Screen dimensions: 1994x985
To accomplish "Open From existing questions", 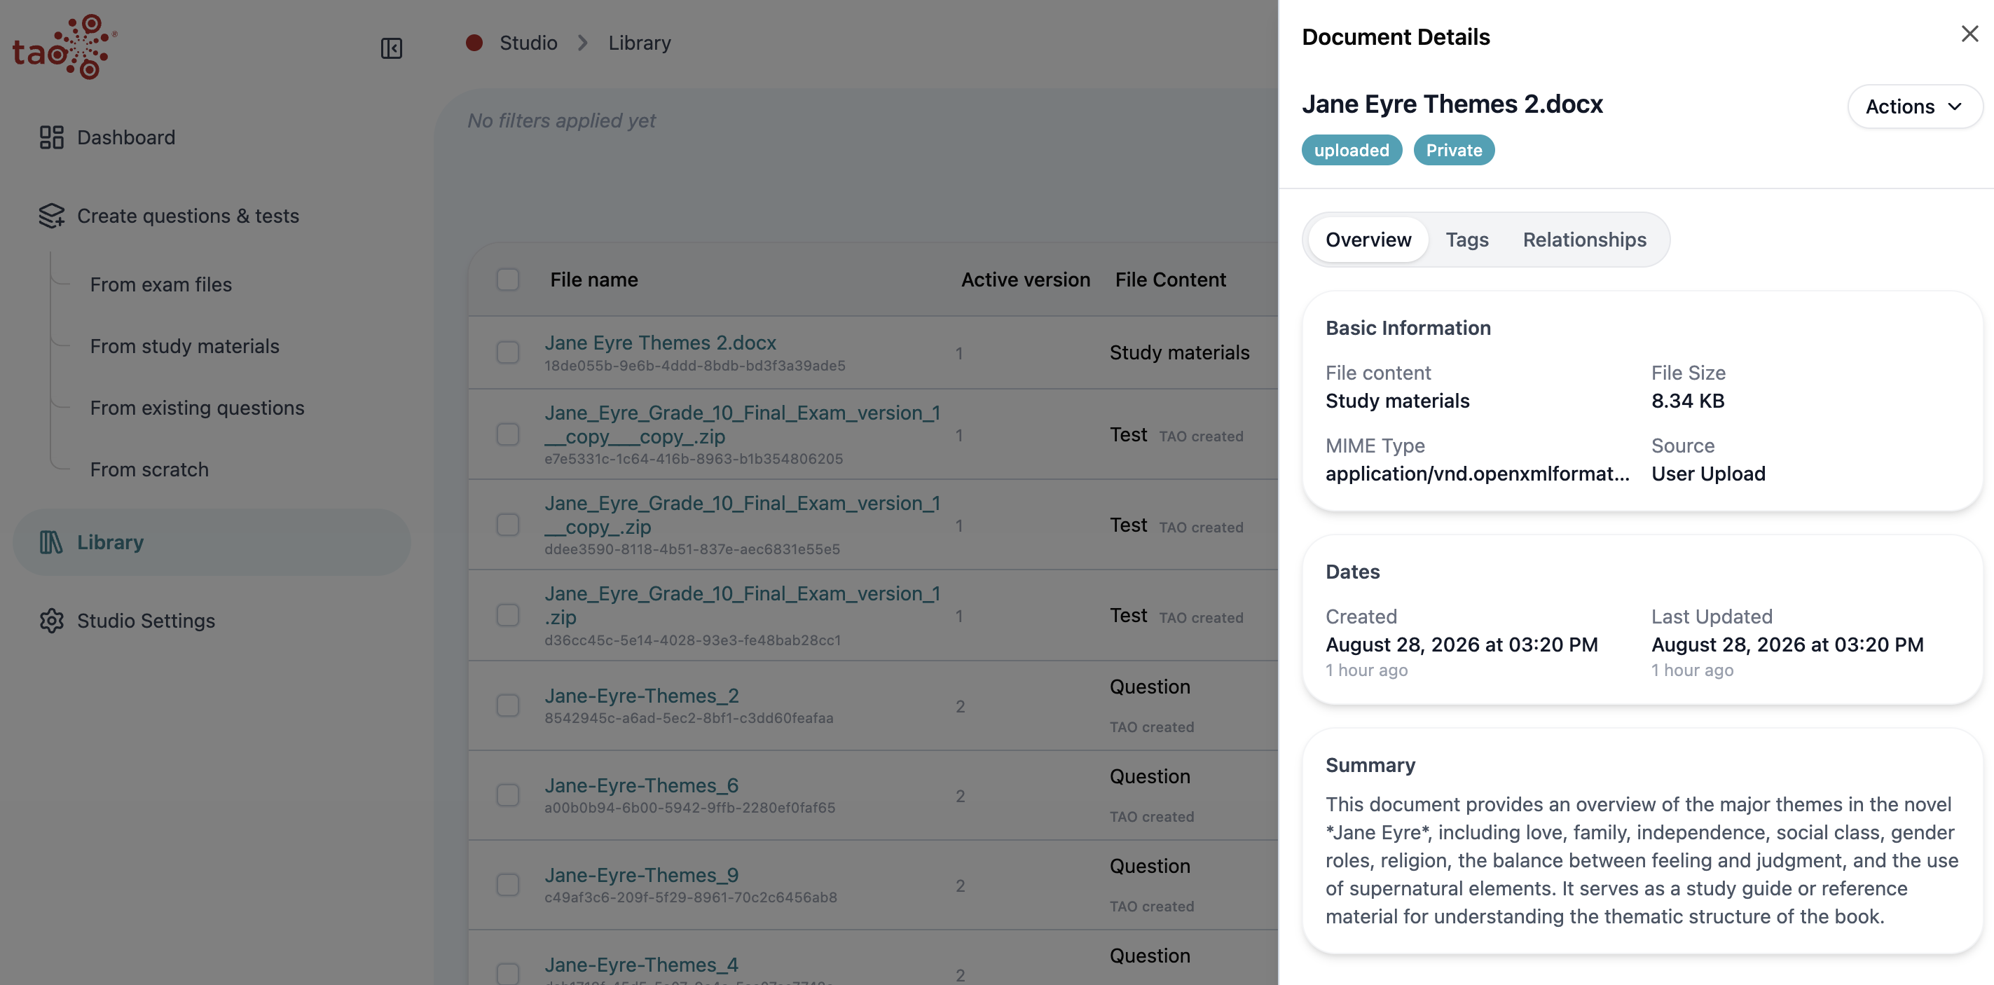I will [198, 408].
